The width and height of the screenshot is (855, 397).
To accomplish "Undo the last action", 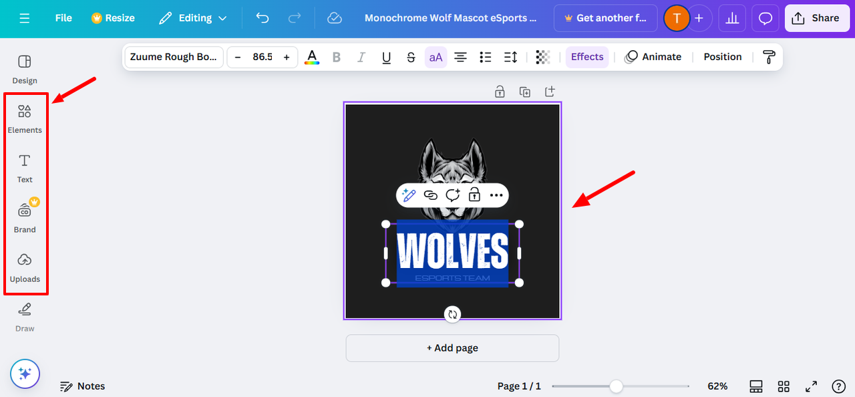I will click(x=263, y=18).
